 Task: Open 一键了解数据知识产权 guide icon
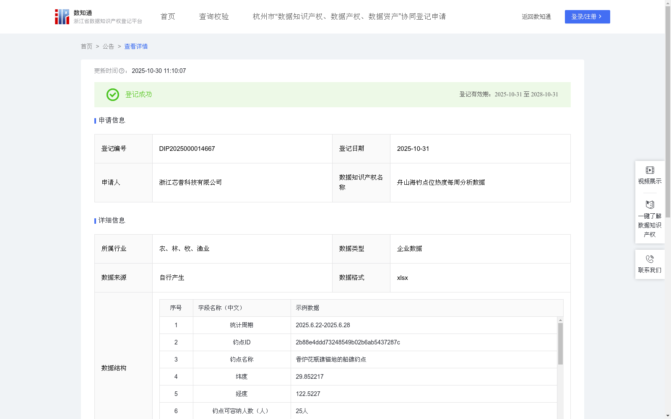pos(650,205)
